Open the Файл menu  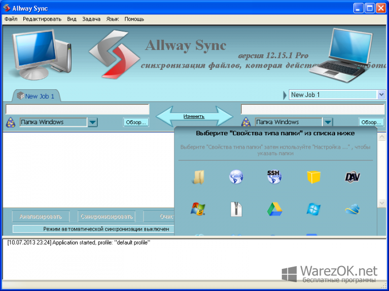pos(11,19)
